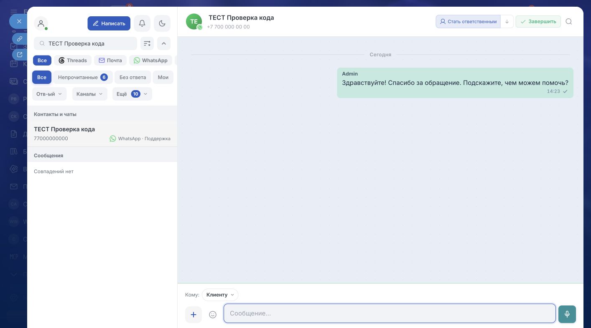Open the arrow dropdown beside Стать ответственным
591x328 pixels.
click(x=507, y=22)
